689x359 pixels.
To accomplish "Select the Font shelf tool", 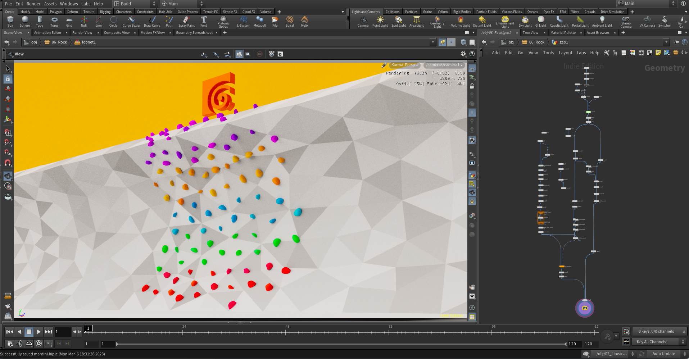I will pos(204,22).
